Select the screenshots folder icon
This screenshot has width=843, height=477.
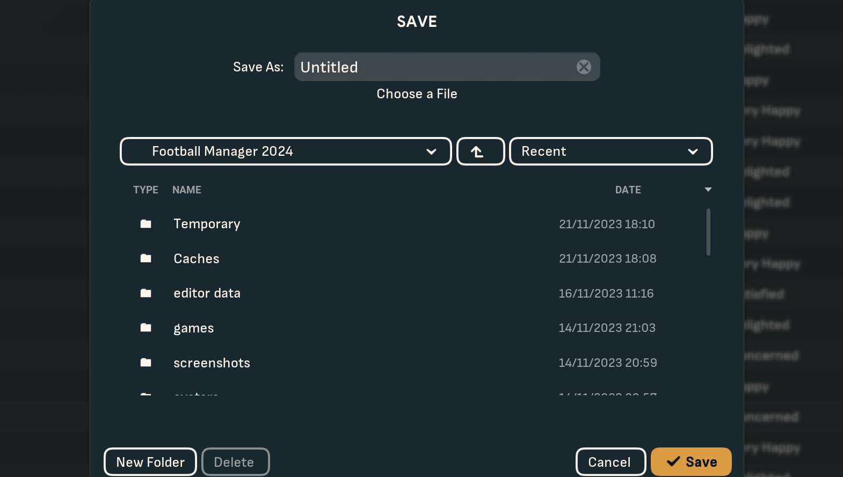click(x=146, y=363)
